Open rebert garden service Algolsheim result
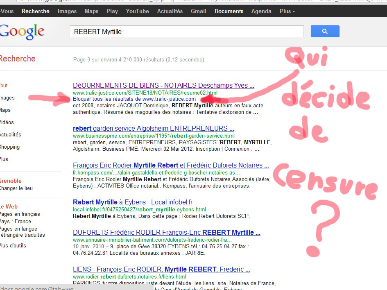This screenshot has width=387, height=290. click(153, 128)
